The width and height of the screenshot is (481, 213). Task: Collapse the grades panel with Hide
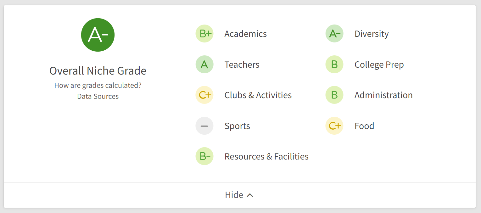coord(234,195)
